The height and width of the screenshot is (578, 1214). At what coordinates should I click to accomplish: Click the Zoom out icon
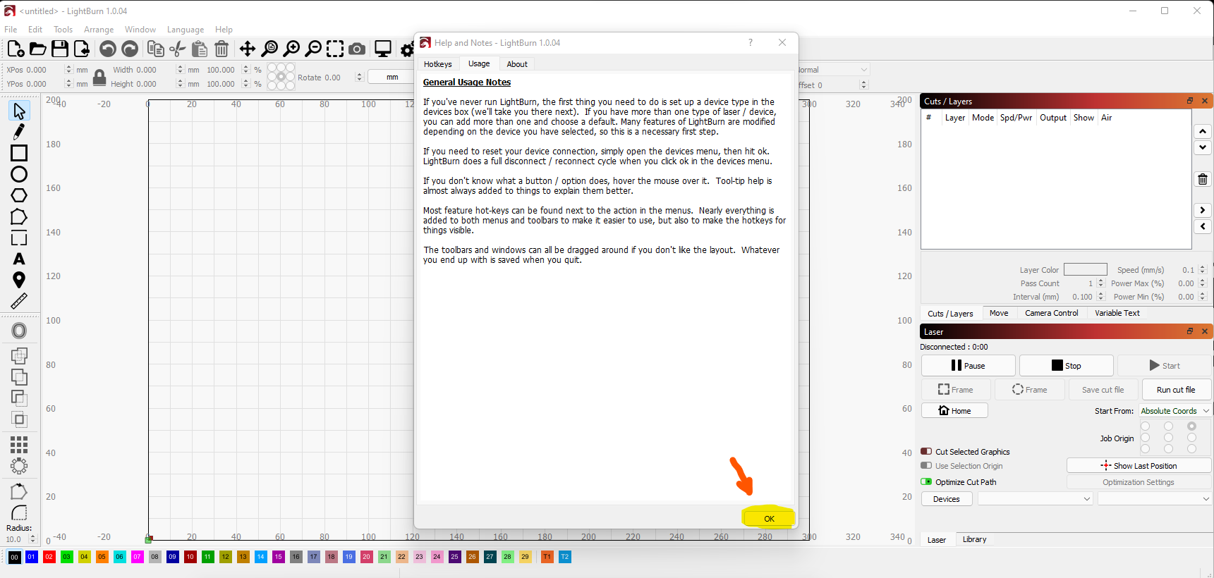[x=313, y=49]
